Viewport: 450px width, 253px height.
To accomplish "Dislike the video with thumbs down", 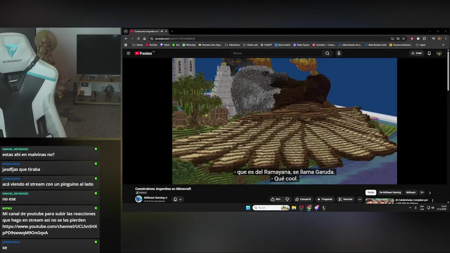I will pos(287,199).
